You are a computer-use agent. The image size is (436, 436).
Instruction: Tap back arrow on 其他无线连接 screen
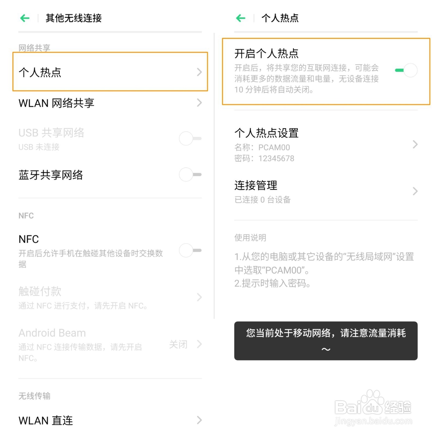click(x=25, y=18)
